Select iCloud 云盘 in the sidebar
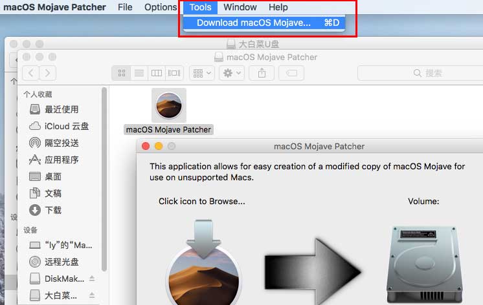Image resolution: width=483 pixels, height=305 pixels. coord(59,126)
